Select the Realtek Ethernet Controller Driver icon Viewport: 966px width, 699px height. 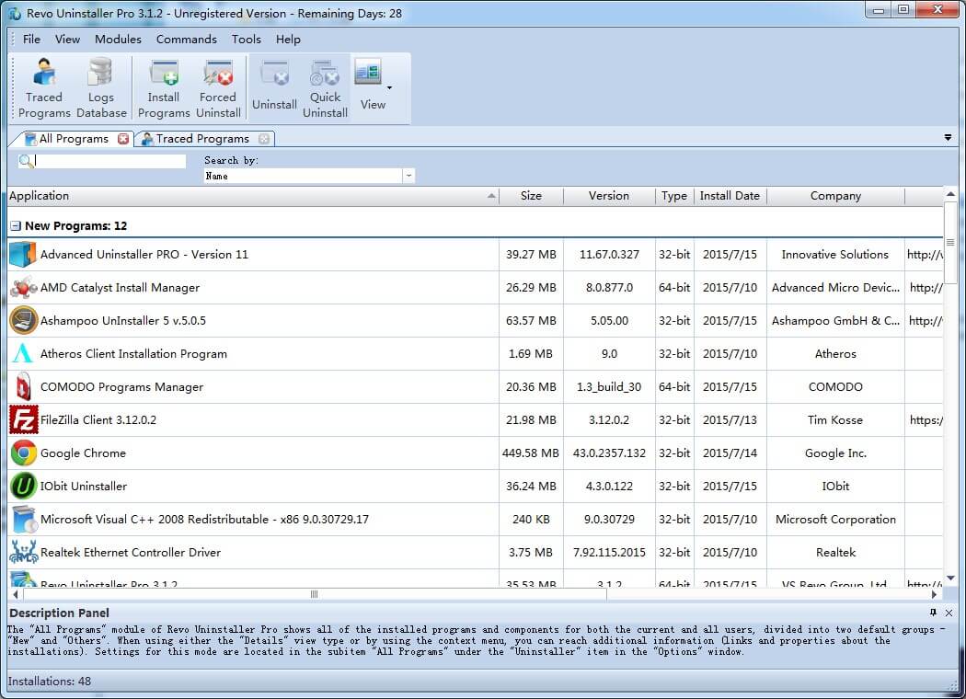[23, 553]
